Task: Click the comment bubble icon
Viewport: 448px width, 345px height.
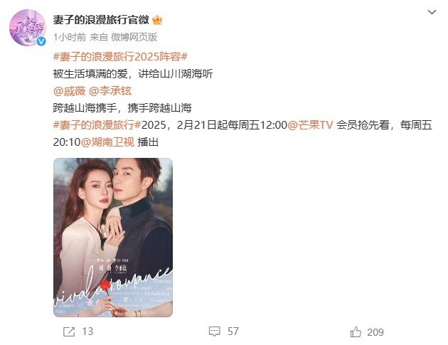Action: pyautogui.click(x=214, y=331)
